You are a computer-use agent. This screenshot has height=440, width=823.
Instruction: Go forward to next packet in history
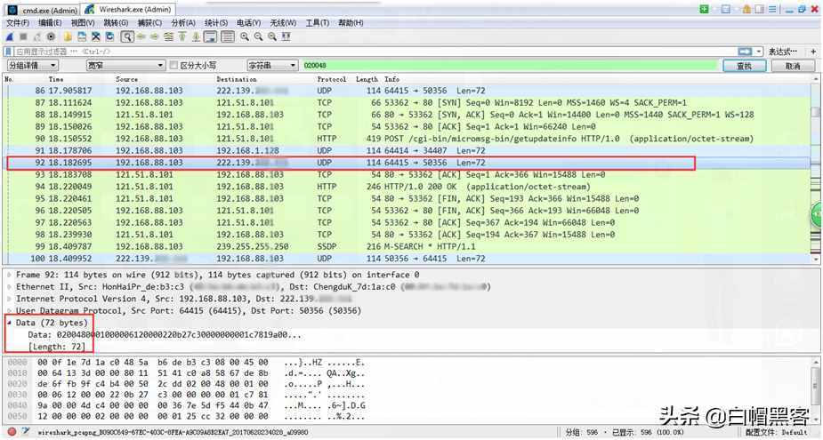(154, 36)
